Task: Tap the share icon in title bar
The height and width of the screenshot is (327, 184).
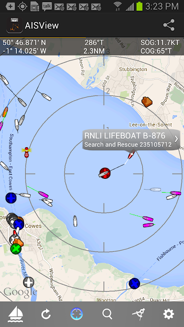Action: (x=169, y=25)
